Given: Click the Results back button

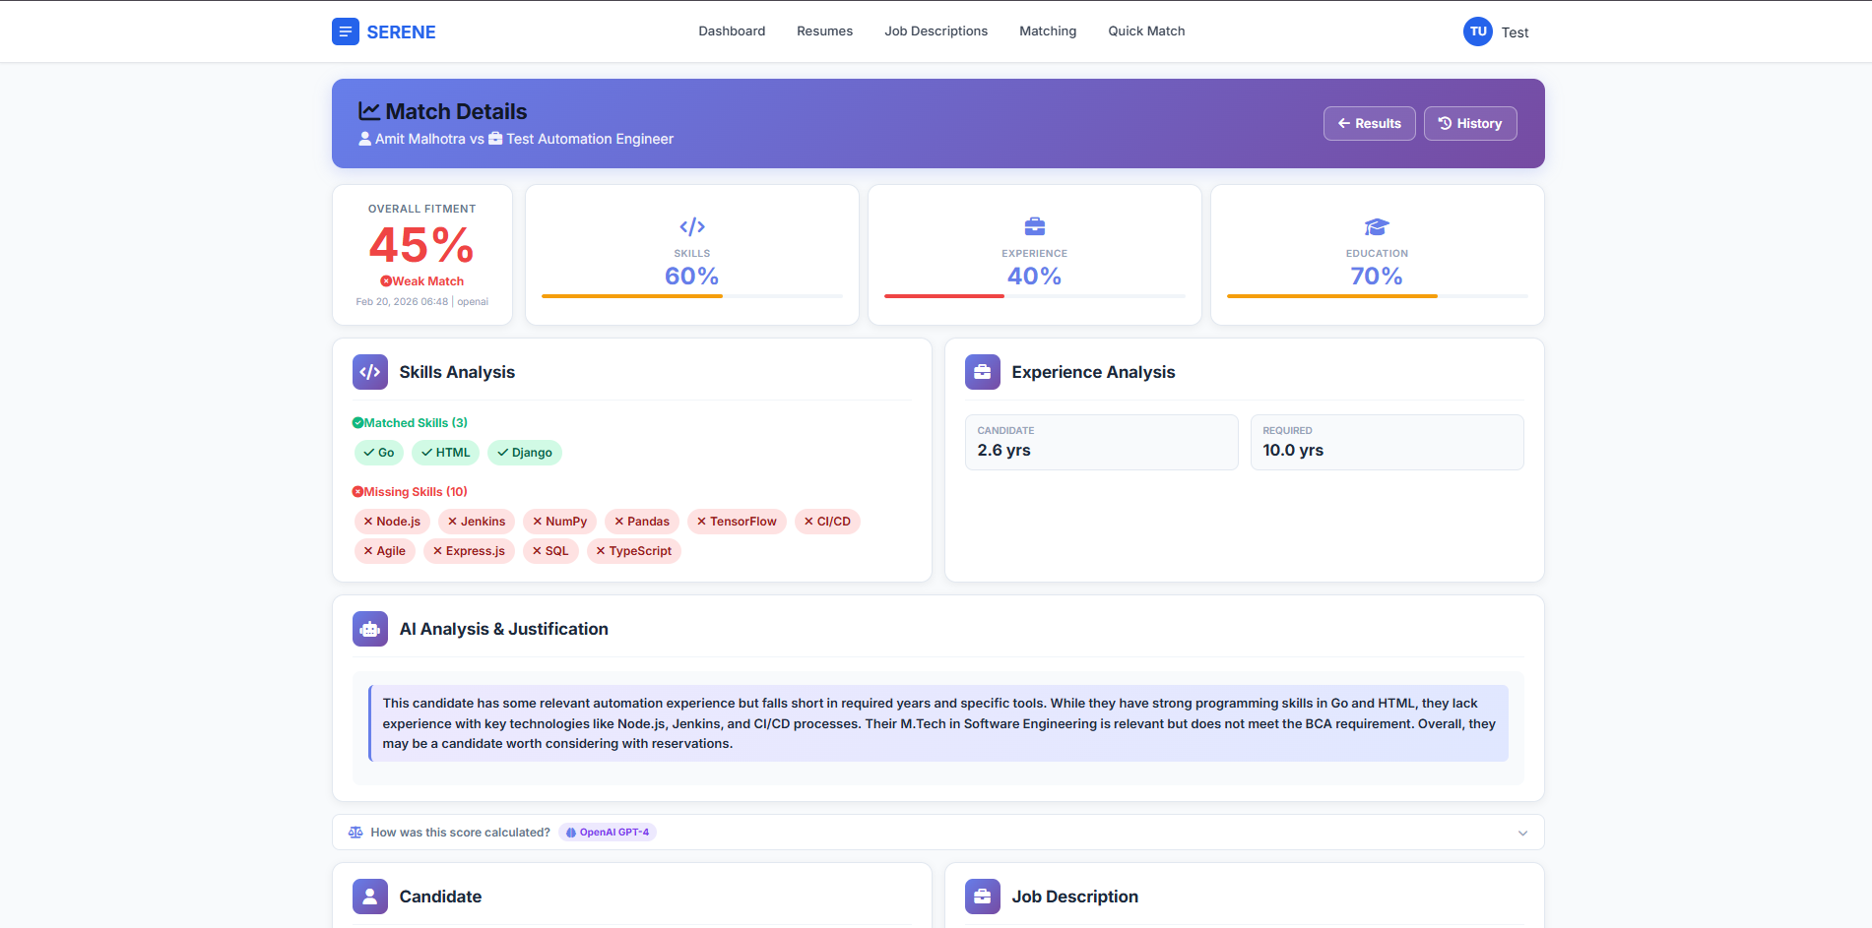Looking at the screenshot, I should [x=1369, y=124].
